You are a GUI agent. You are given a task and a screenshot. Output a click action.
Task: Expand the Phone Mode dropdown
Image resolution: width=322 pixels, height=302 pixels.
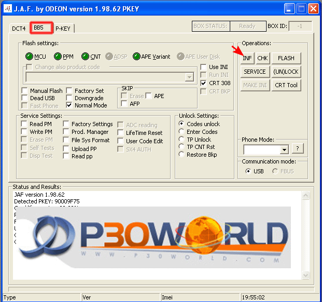pos(285,149)
